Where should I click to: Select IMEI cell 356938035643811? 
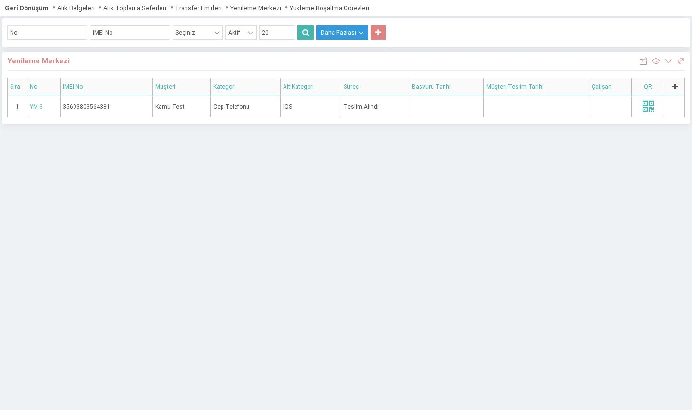point(106,107)
